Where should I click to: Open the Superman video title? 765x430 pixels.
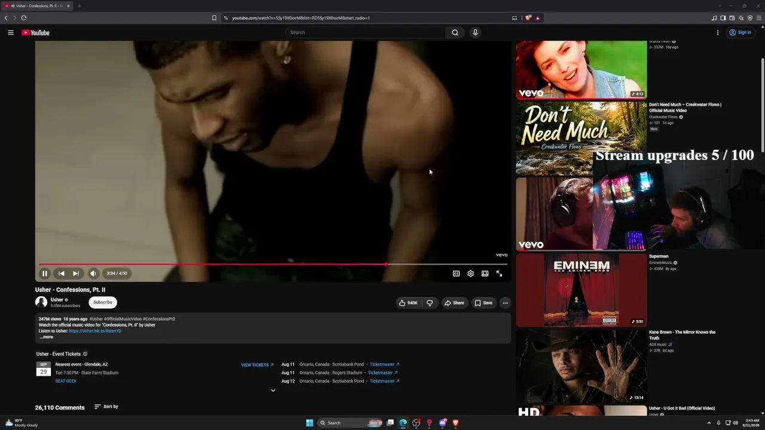pos(659,256)
